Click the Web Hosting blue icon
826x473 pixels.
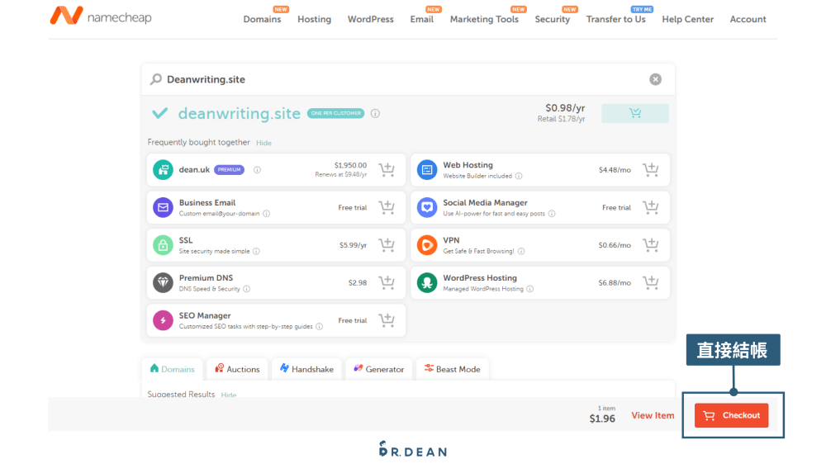(427, 169)
